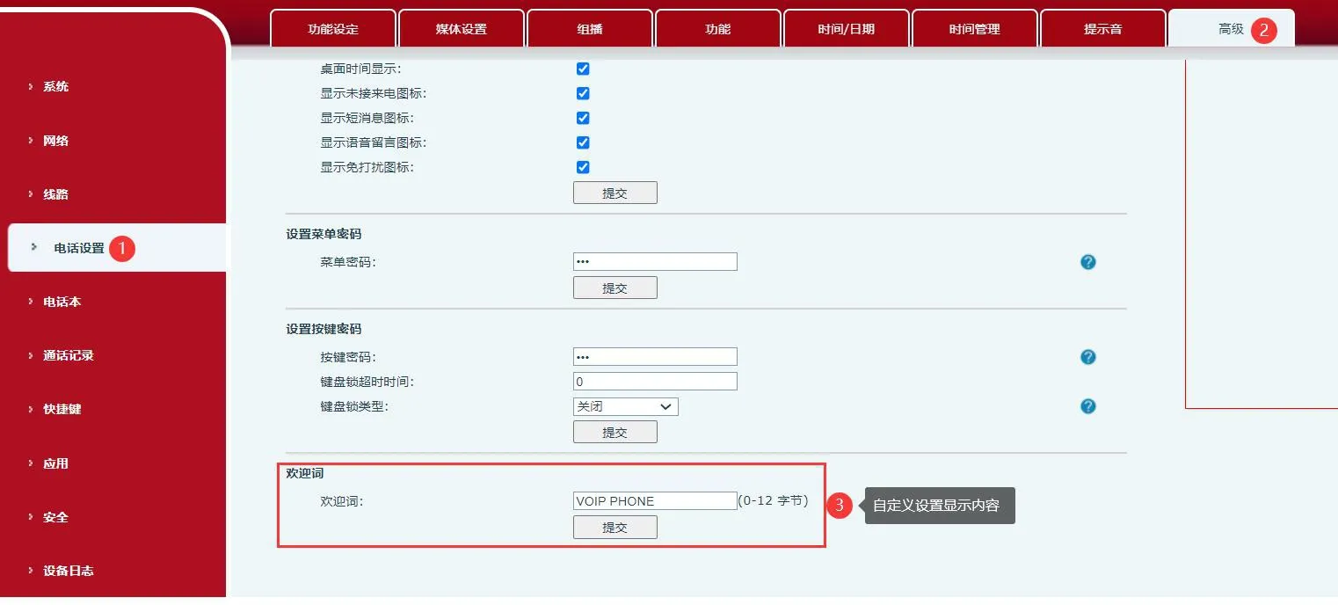Image resolution: width=1338 pixels, height=605 pixels.
Task: Open help for 菜单密码 setting
Action: click(x=1087, y=261)
